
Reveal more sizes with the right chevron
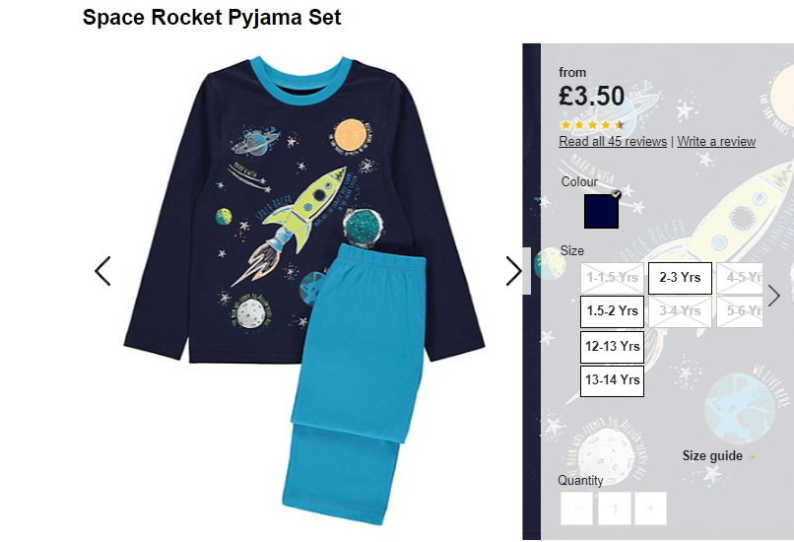(x=773, y=296)
